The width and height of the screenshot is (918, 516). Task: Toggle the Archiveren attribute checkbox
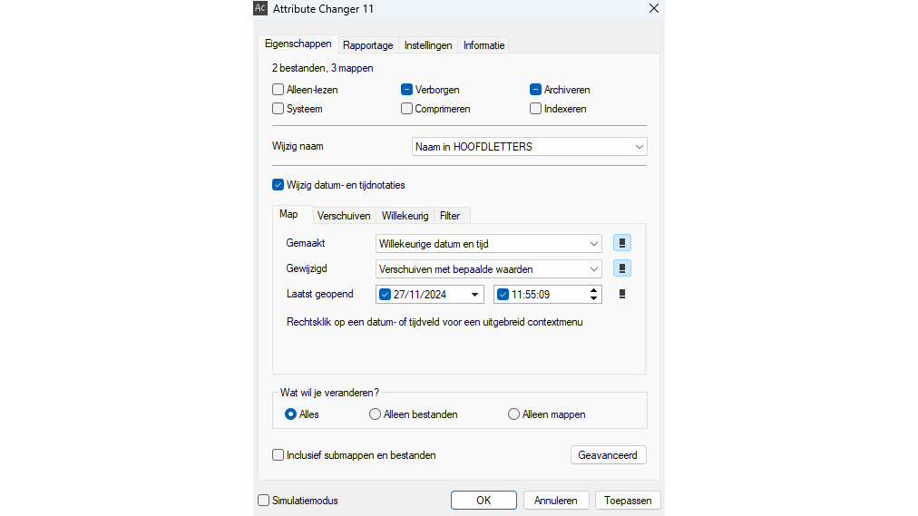pos(536,90)
